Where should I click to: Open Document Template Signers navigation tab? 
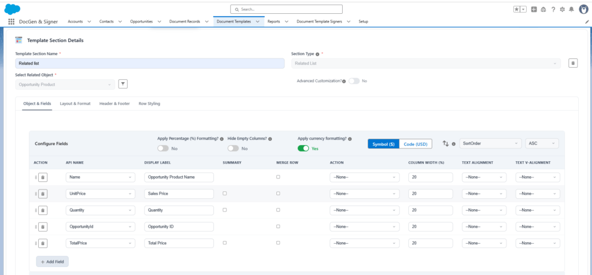[x=319, y=21]
